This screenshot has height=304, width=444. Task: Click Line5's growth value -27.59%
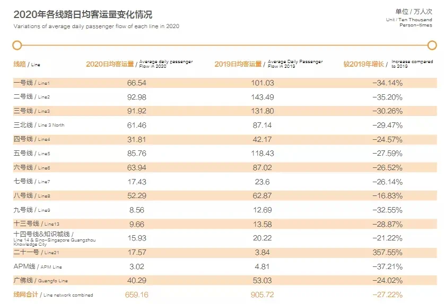tap(387, 154)
